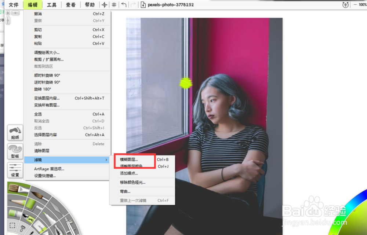This screenshot has width=367, height=235.
Task: Open the Stencils panel button
Action: pyautogui.click(x=15, y=151)
